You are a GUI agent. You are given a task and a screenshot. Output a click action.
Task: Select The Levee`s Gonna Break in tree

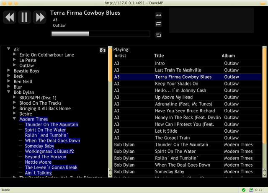[x=51, y=167]
